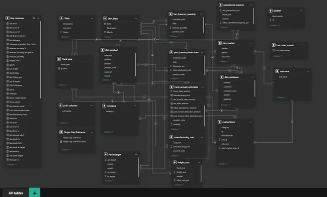Viewport: 327px width, 197px height.
Task: Open more options for Dim_Date table
Action: coord(136,19)
